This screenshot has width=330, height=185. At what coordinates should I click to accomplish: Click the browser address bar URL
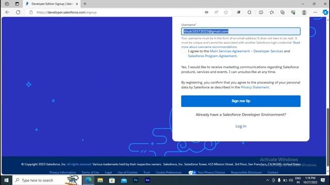pyautogui.click(x=67, y=12)
